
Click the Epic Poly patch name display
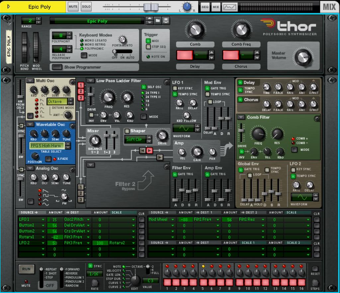(x=97, y=21)
